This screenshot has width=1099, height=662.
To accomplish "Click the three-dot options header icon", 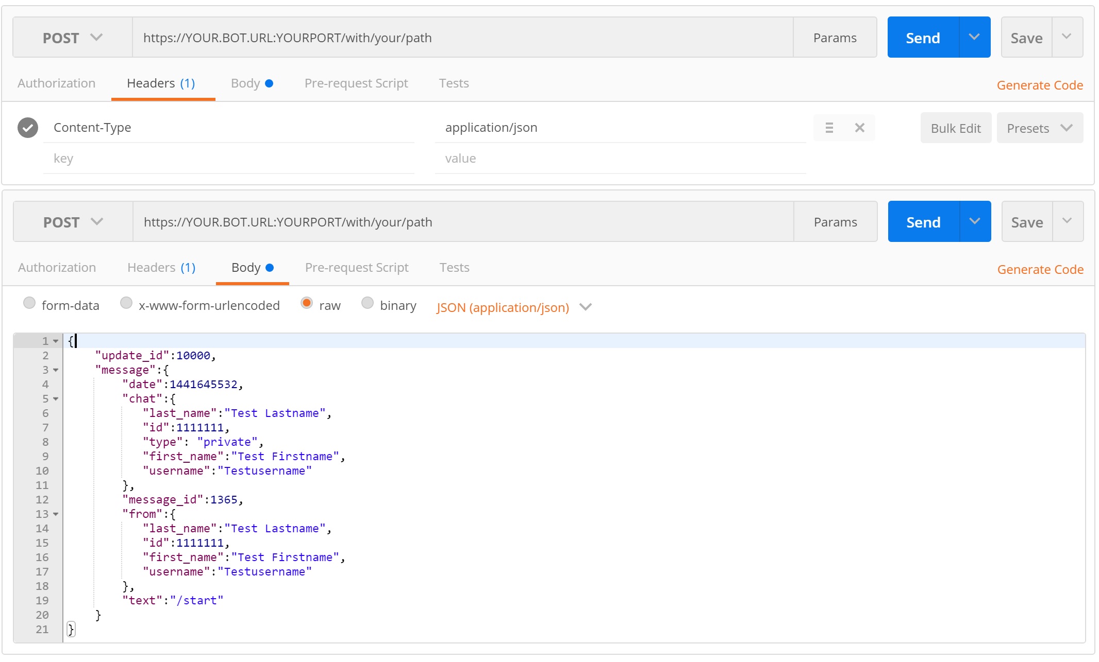I will 829,127.
